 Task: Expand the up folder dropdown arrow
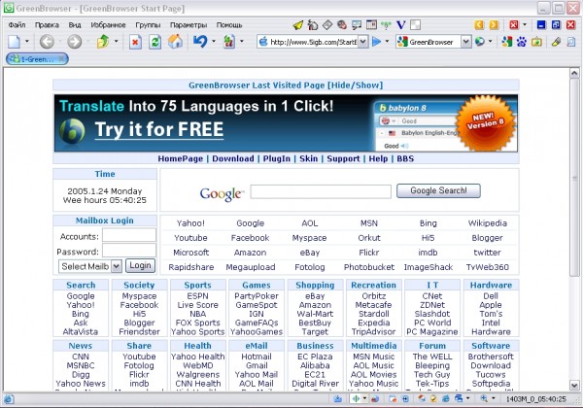point(116,41)
